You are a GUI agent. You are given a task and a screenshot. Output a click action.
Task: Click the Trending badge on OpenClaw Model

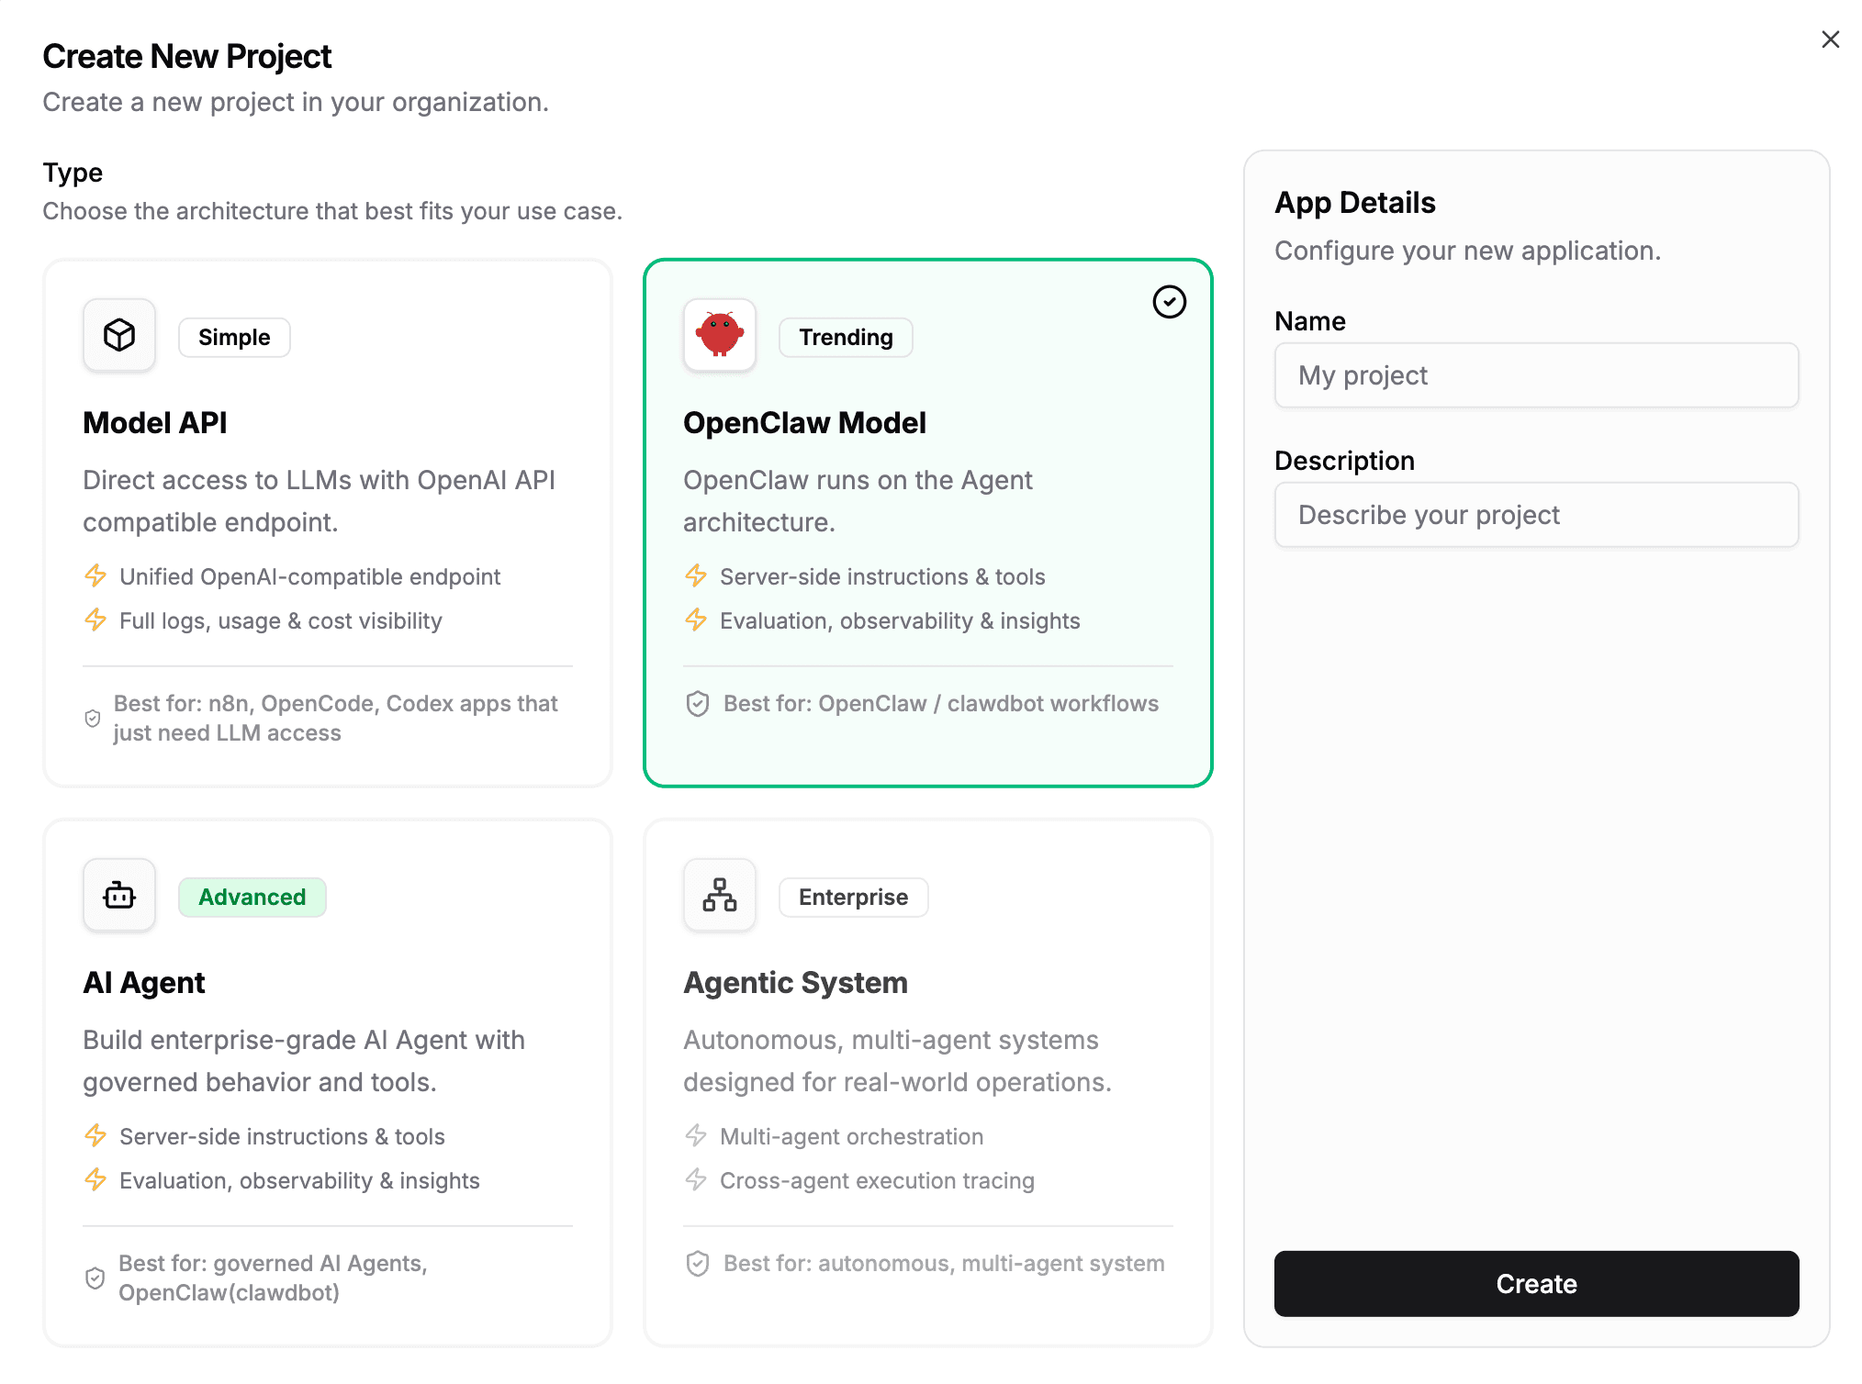pyautogui.click(x=845, y=337)
